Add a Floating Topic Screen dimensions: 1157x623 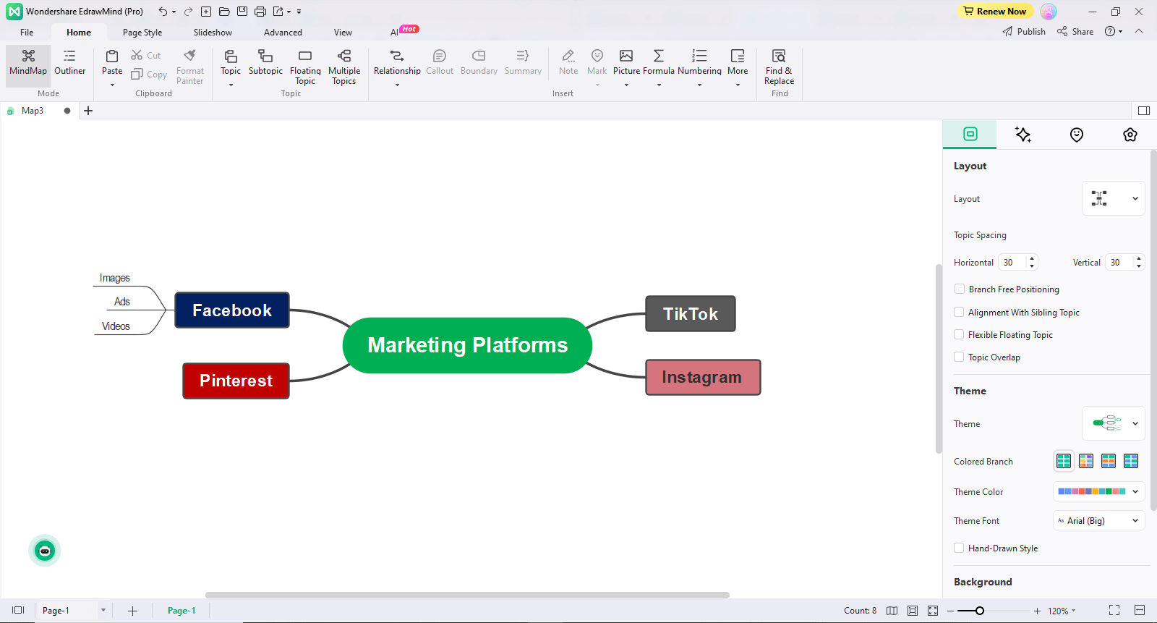pos(305,67)
